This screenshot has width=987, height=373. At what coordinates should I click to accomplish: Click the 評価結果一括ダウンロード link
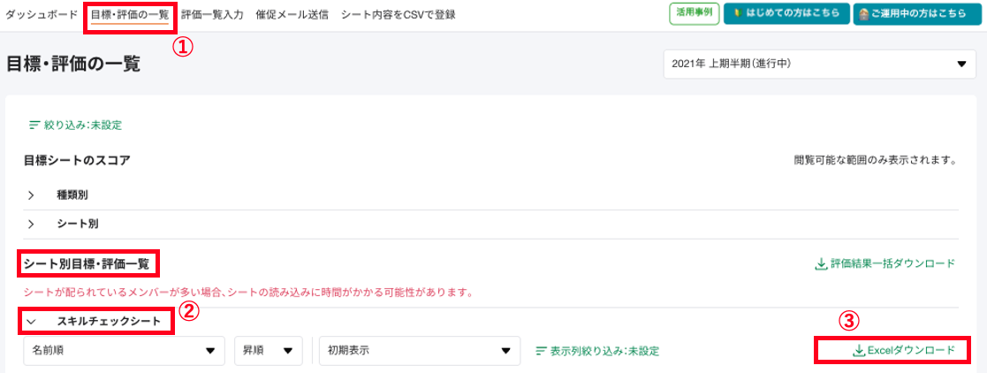[x=892, y=263]
